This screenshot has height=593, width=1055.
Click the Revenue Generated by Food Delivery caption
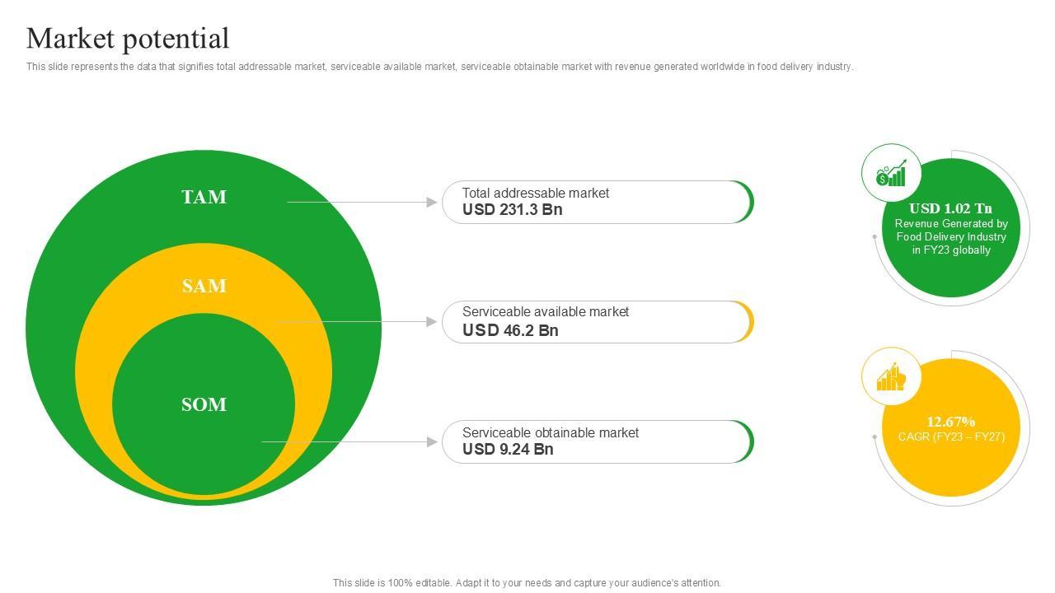951,237
